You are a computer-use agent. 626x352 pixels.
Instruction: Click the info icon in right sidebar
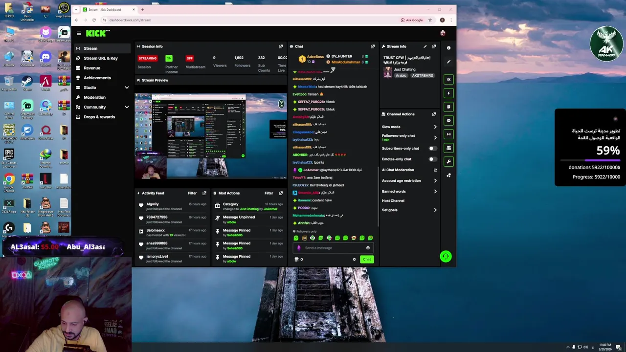[448, 48]
